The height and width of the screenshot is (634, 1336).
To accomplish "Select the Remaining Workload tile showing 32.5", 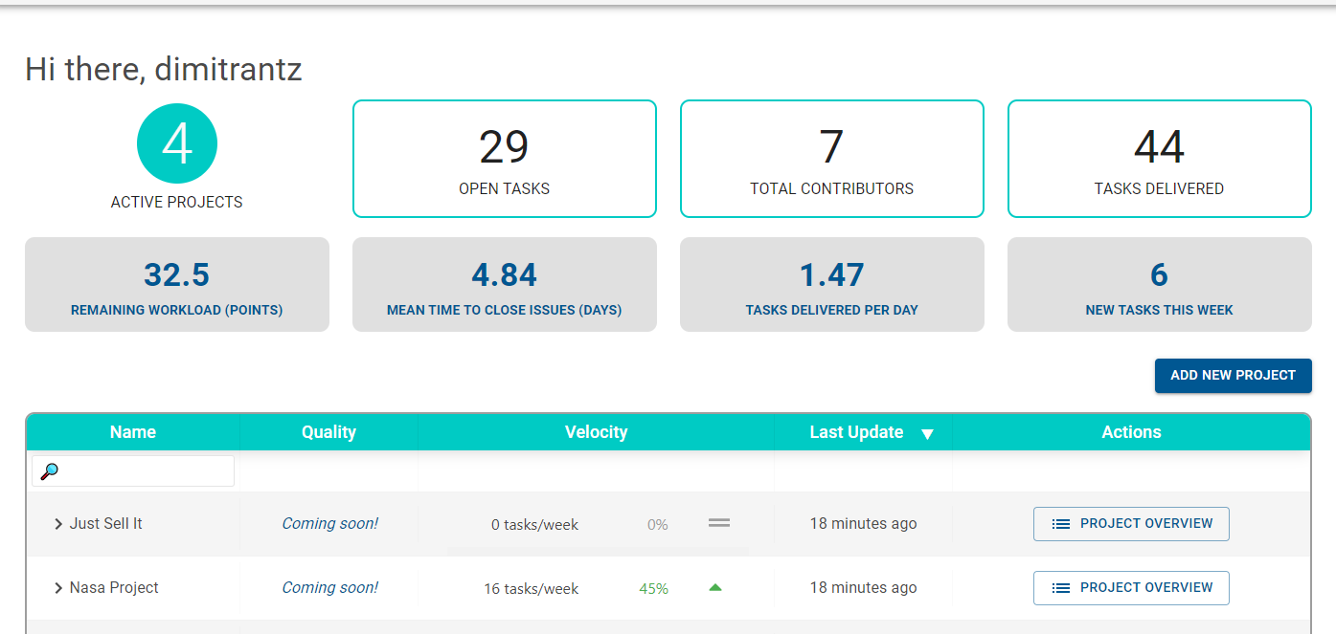I will [x=177, y=285].
